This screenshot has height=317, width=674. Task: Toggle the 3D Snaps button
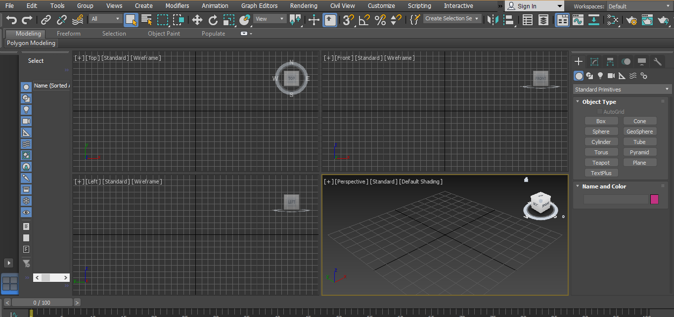348,20
